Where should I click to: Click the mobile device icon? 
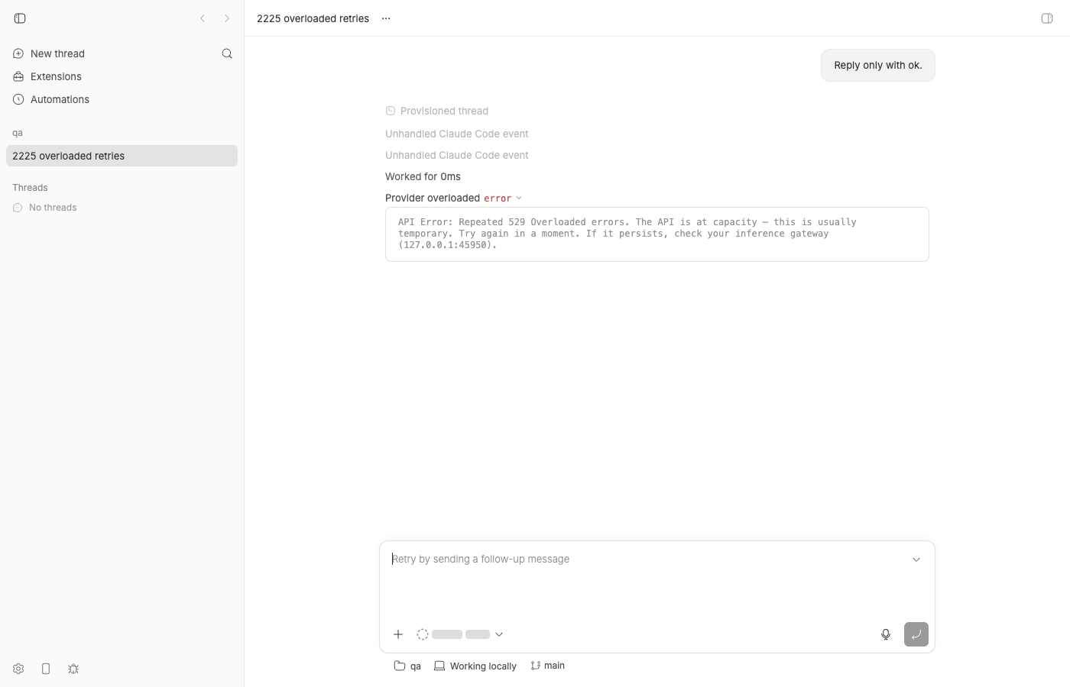(x=46, y=669)
